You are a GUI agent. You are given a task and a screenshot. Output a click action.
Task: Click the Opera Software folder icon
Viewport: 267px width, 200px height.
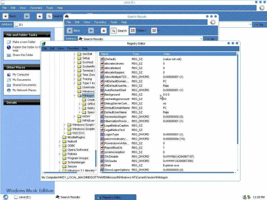coord(64,150)
